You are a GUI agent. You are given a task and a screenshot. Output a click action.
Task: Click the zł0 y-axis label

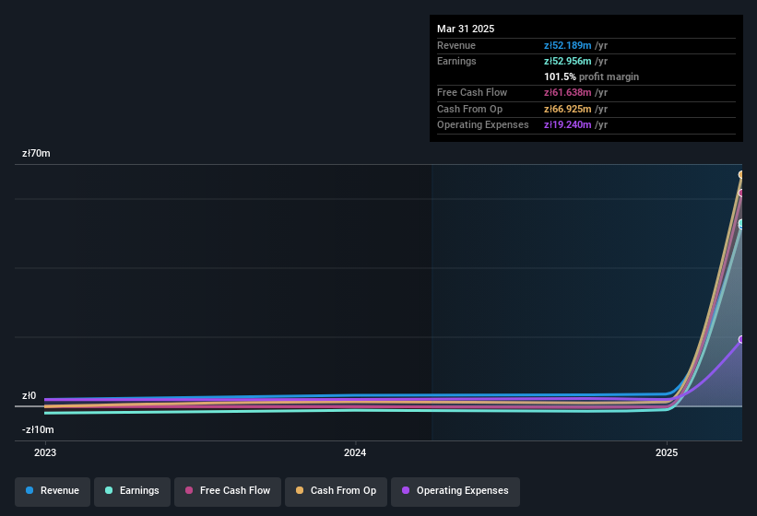(x=29, y=395)
